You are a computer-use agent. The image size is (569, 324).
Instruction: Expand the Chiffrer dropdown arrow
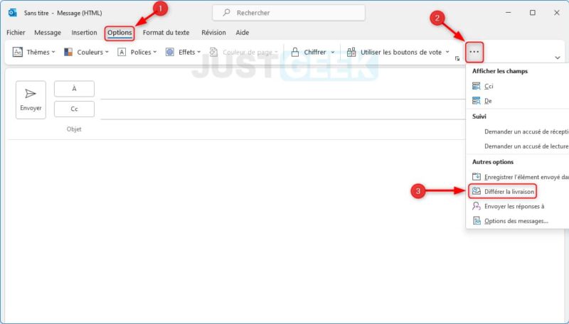(333, 52)
